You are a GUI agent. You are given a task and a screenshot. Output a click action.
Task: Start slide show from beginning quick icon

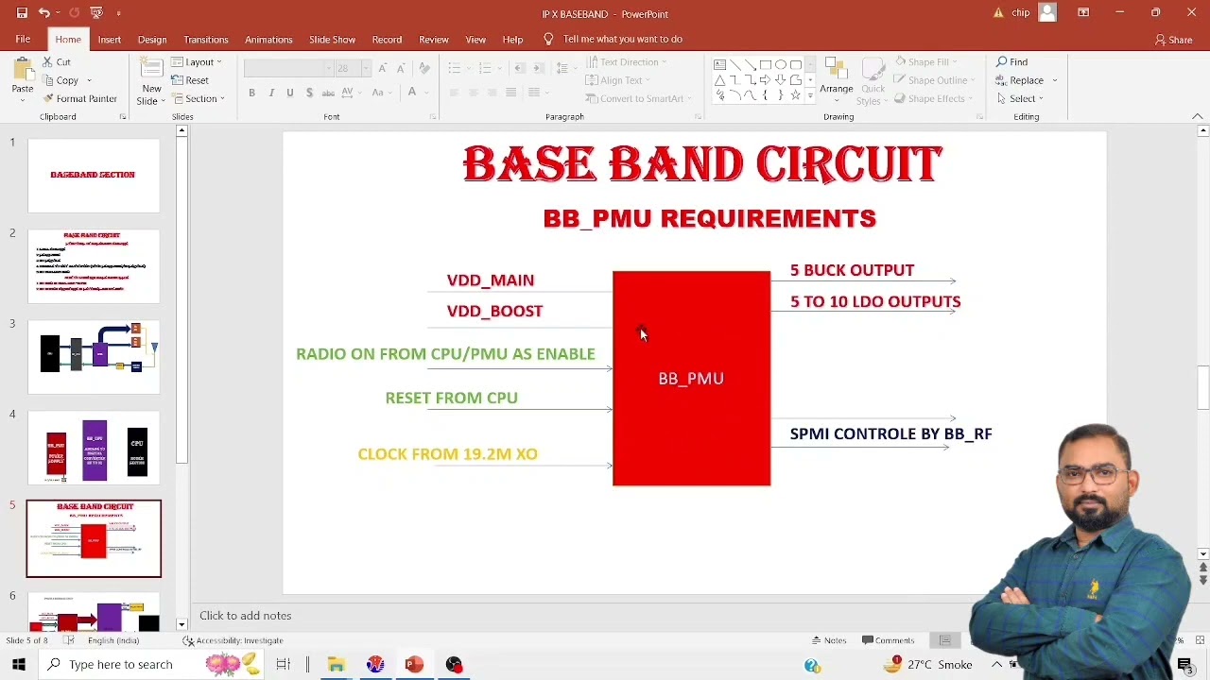pyautogui.click(x=95, y=13)
